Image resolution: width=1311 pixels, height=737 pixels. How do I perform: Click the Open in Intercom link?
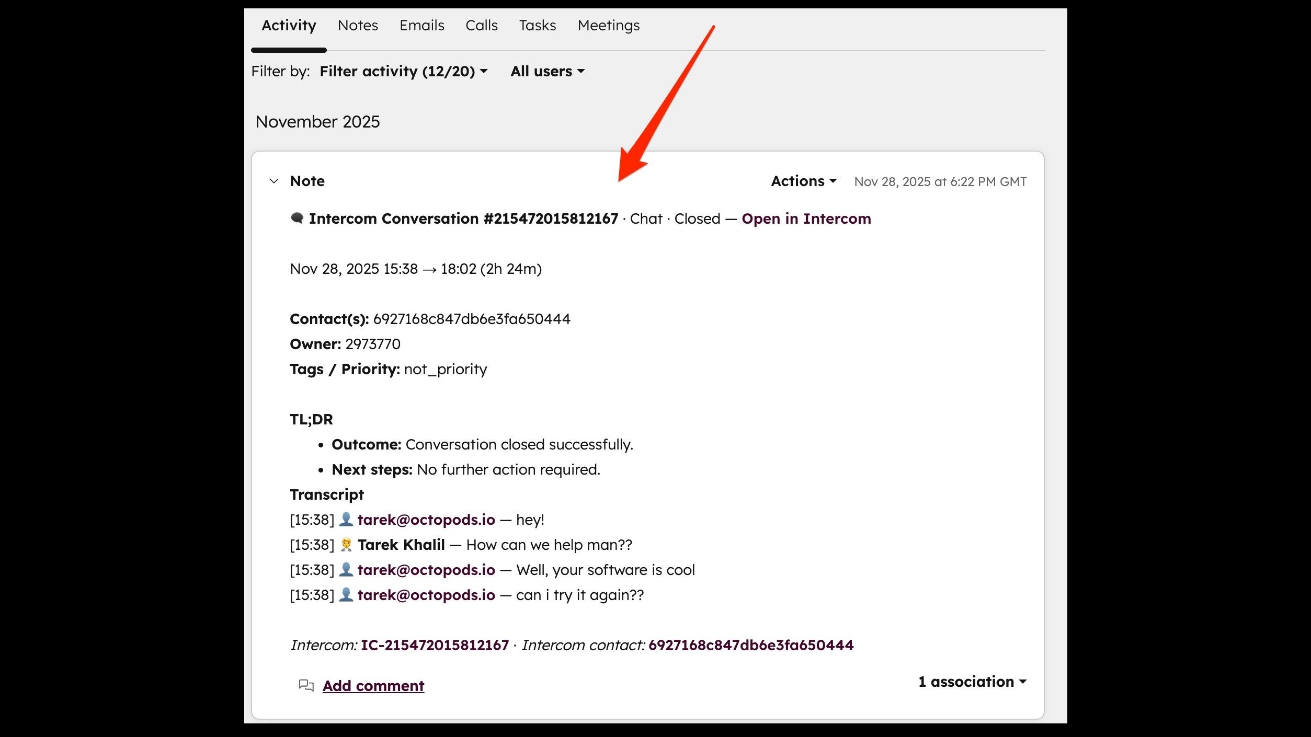pos(806,218)
